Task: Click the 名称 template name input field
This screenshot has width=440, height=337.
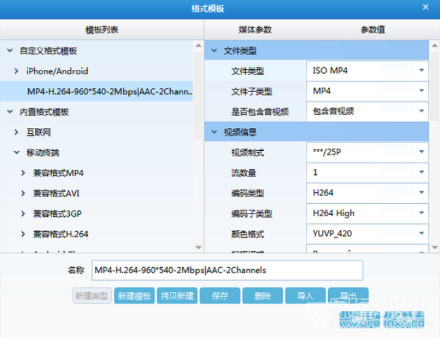Action: coord(227,270)
